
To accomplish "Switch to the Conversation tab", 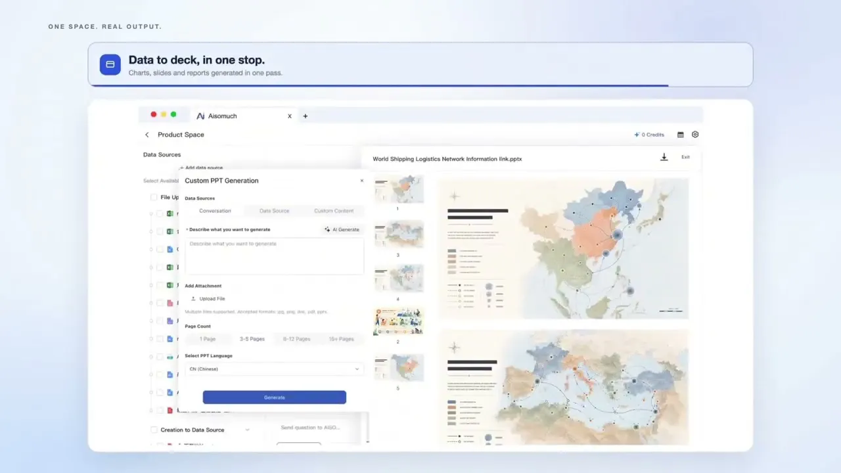I will 215,211.
